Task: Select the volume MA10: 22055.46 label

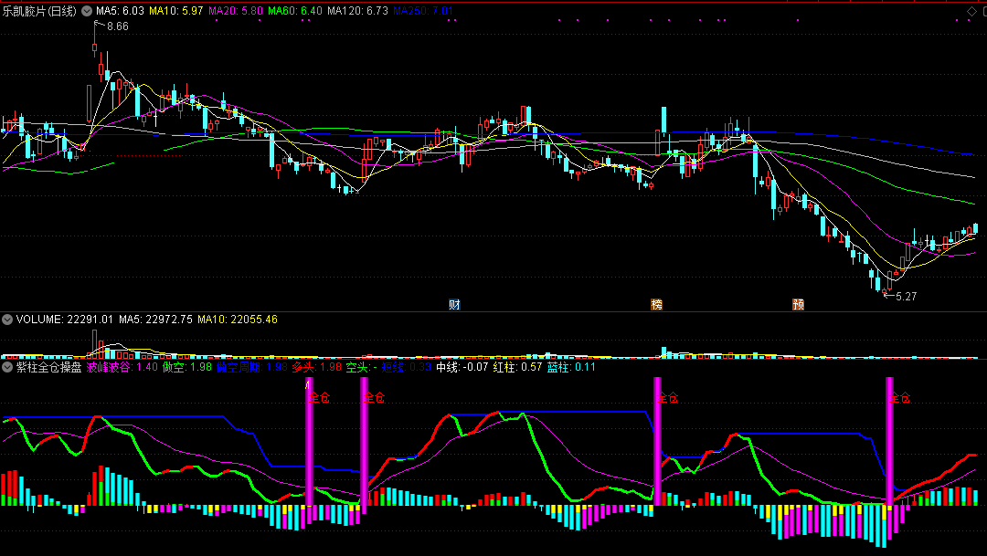Action: click(238, 320)
